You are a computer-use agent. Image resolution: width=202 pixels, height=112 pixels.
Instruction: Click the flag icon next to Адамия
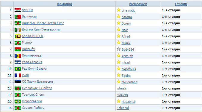pos(18,10)
